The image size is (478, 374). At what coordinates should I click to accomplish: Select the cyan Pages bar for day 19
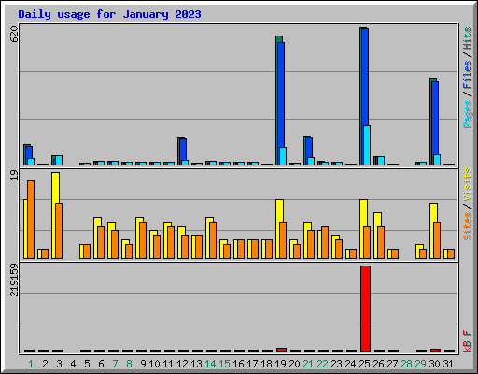(x=283, y=156)
